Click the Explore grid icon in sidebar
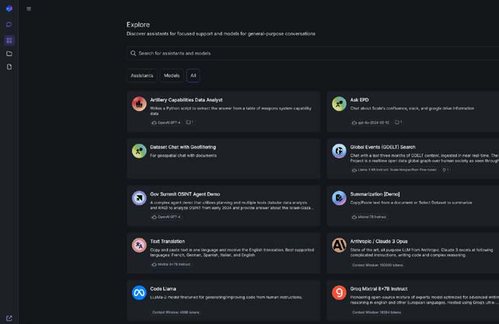Image resolution: width=499 pixels, height=324 pixels. (x=9, y=40)
